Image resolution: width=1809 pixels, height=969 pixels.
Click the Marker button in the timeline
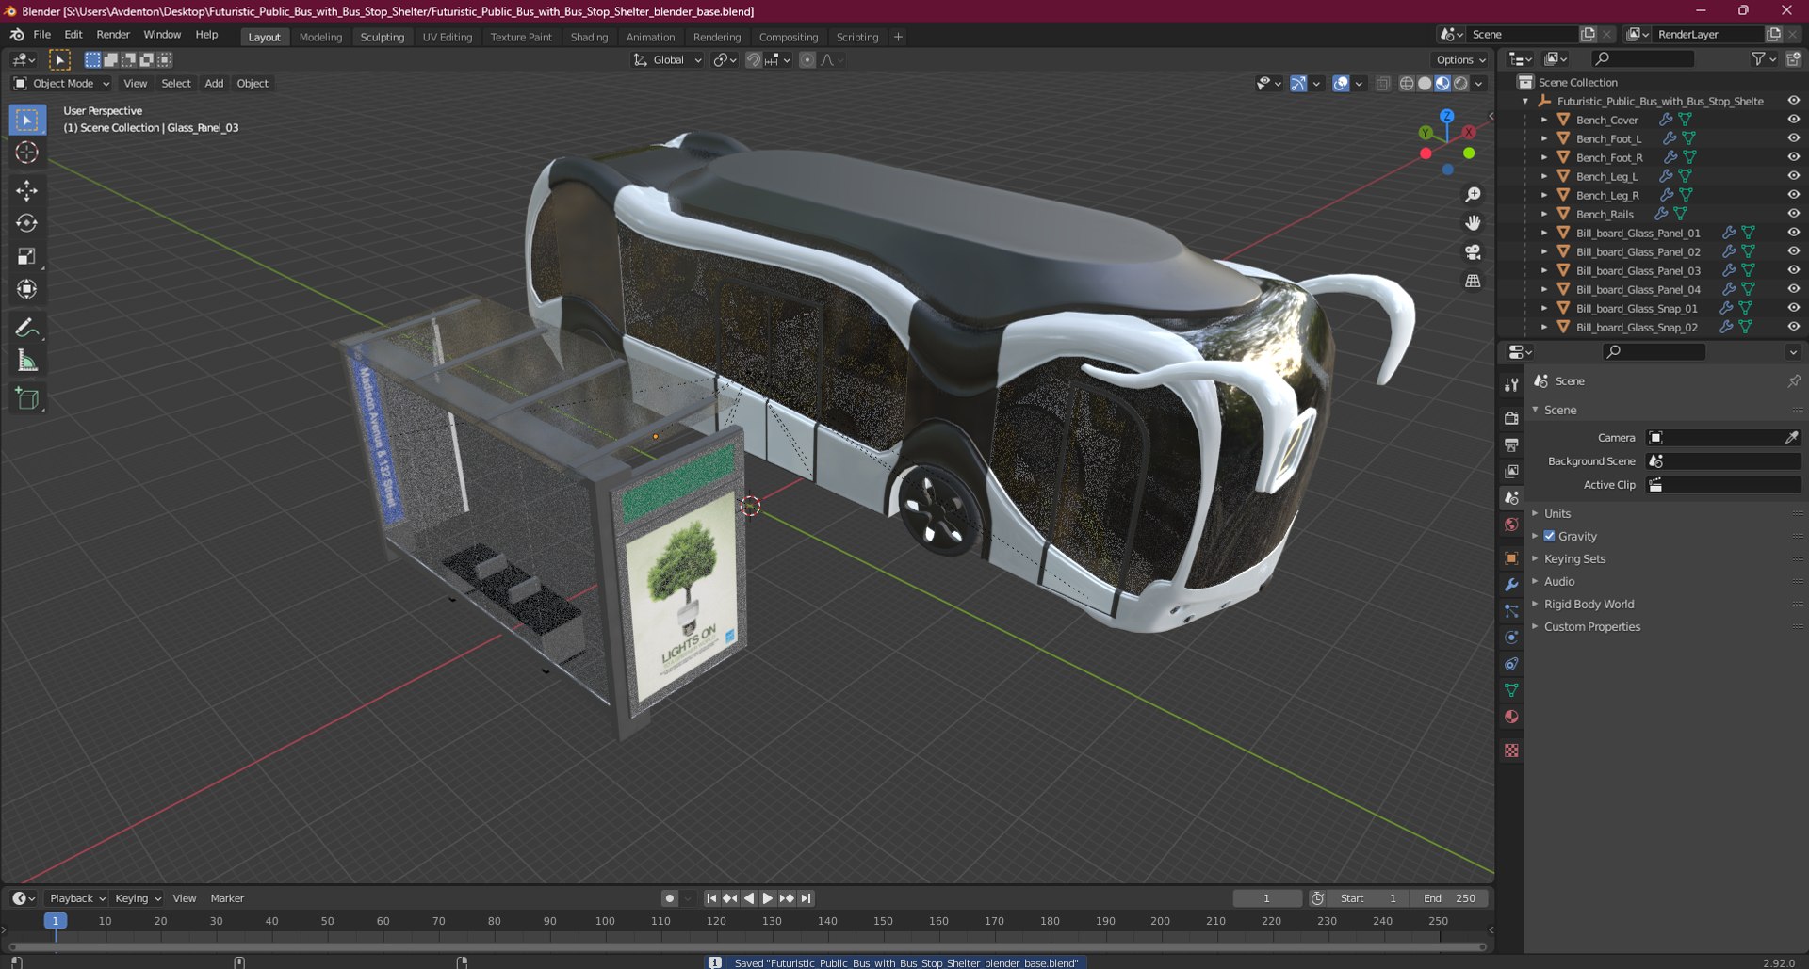[x=227, y=898]
